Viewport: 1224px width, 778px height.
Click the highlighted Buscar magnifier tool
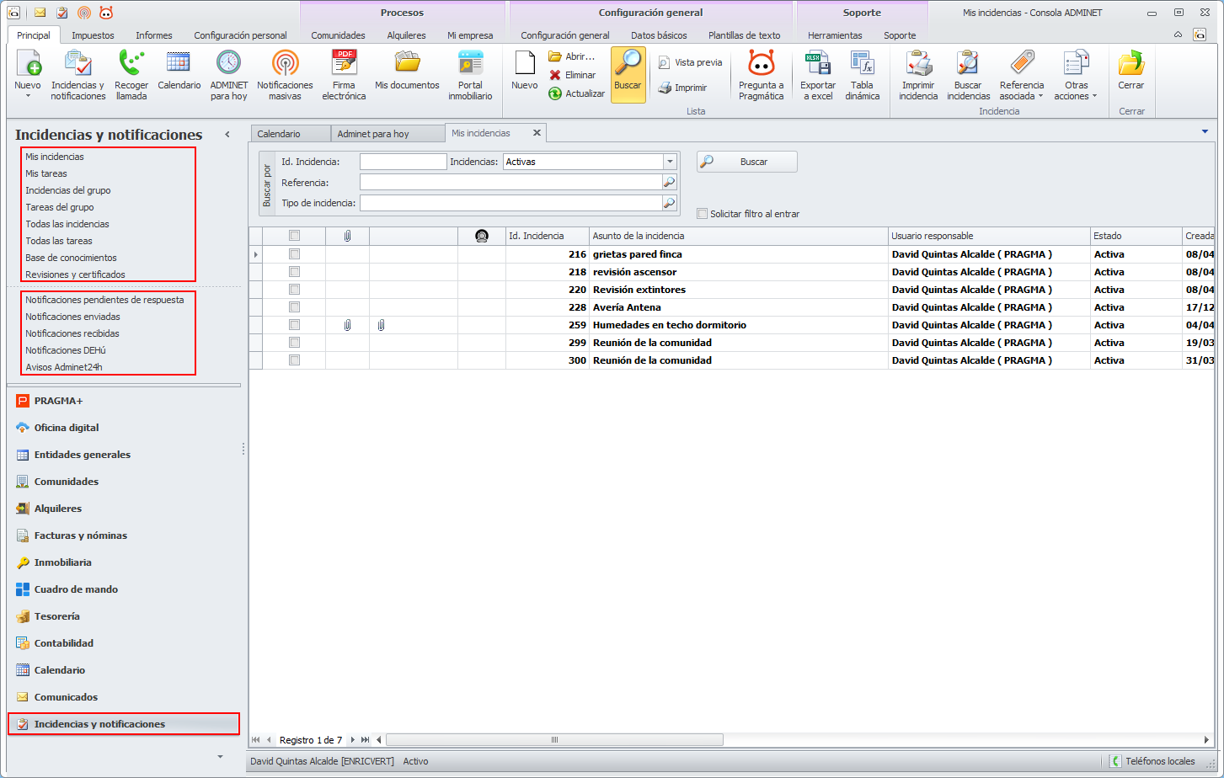tap(628, 74)
